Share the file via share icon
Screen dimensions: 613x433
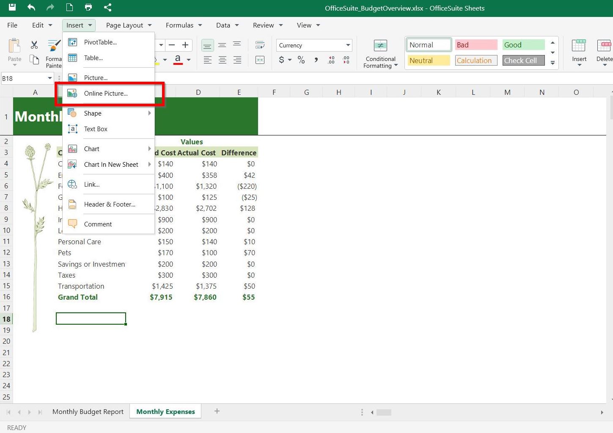(x=107, y=7)
